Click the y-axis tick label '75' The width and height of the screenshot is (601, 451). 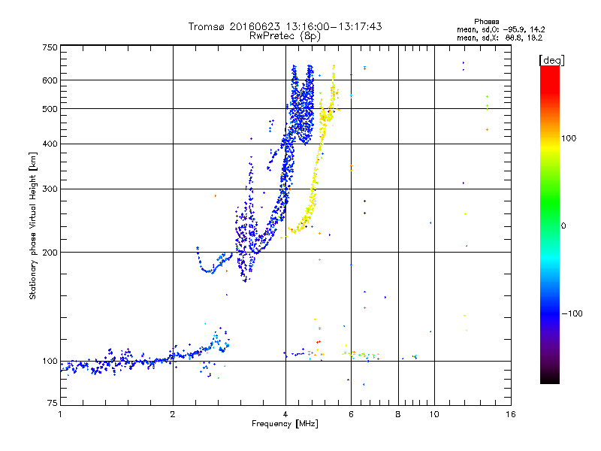pyautogui.click(x=53, y=403)
